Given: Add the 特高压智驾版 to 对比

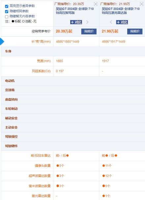Looking at the screenshot, I should tap(76, 22).
